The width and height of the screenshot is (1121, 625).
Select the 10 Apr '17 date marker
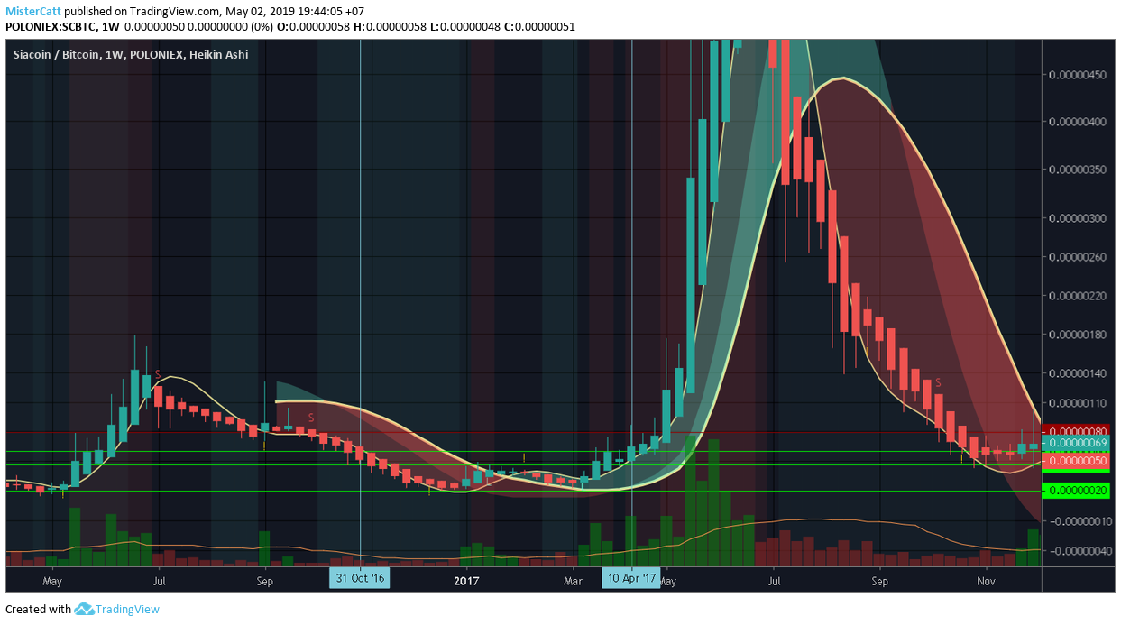pyautogui.click(x=631, y=578)
